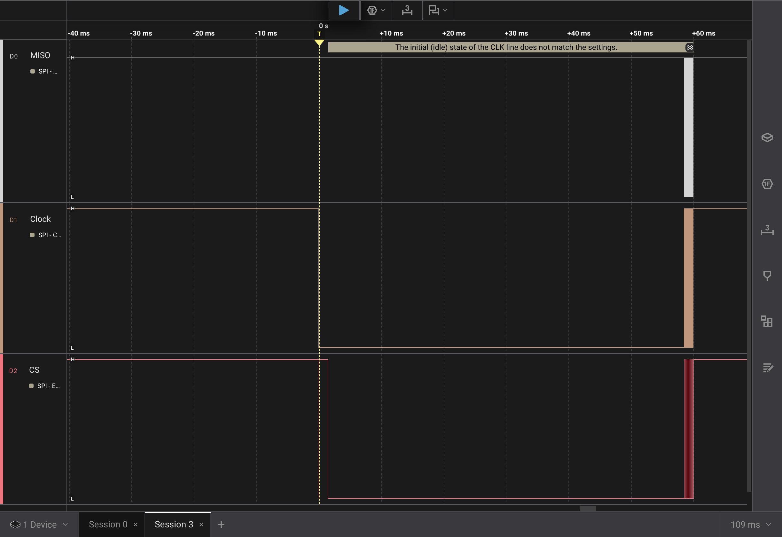782x537 pixels.
Task: Open the Markers panel from right sidebar
Action: pyautogui.click(x=767, y=276)
